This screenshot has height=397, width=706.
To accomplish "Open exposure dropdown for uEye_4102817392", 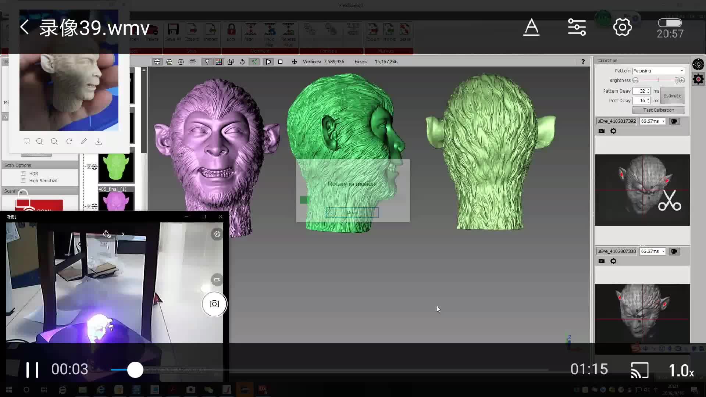I will [653, 121].
